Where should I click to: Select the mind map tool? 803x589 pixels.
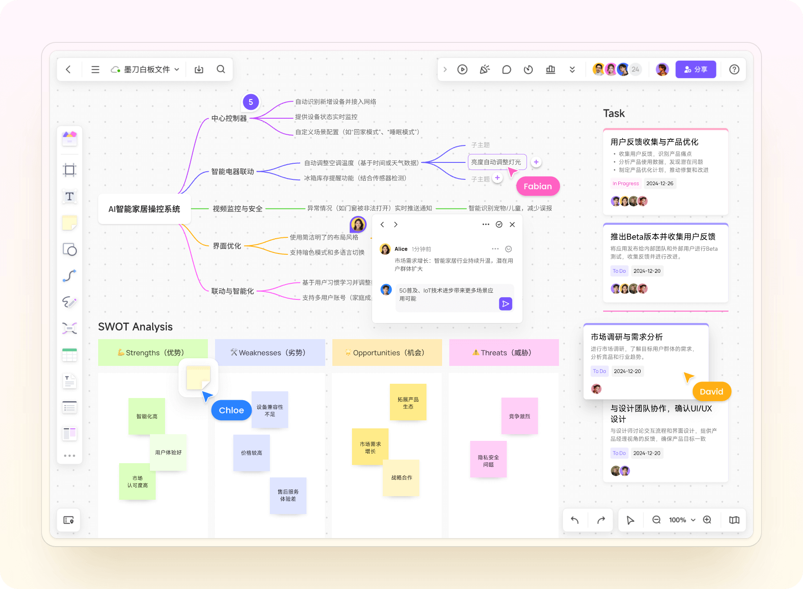click(70, 328)
